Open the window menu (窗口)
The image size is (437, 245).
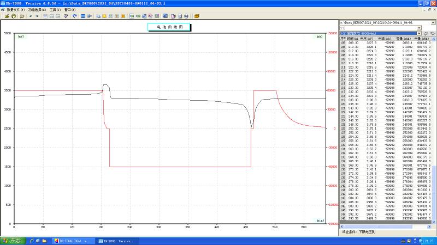pyautogui.click(x=70, y=10)
